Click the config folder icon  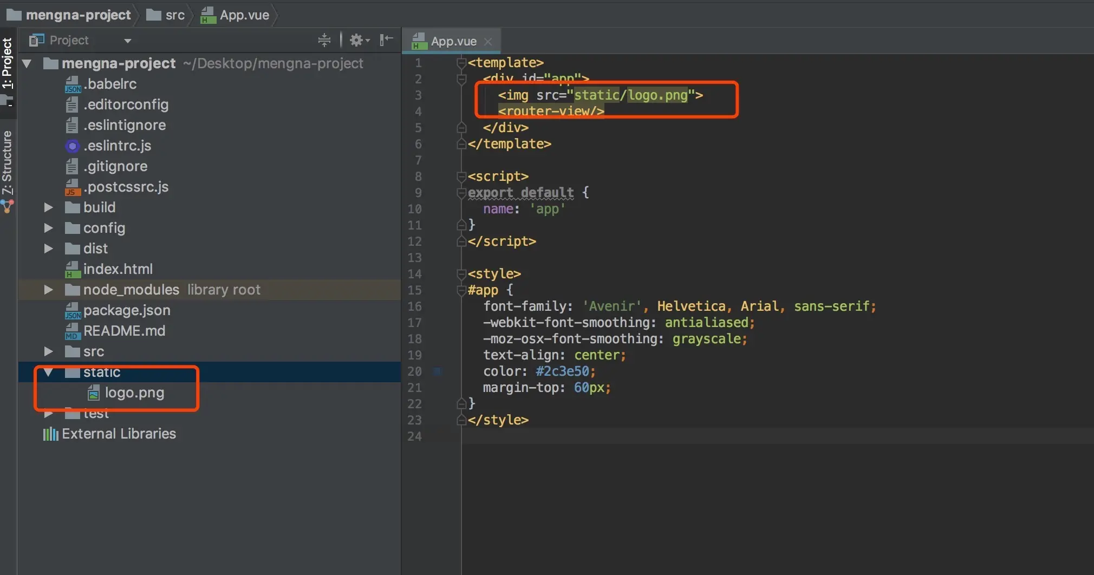point(72,228)
